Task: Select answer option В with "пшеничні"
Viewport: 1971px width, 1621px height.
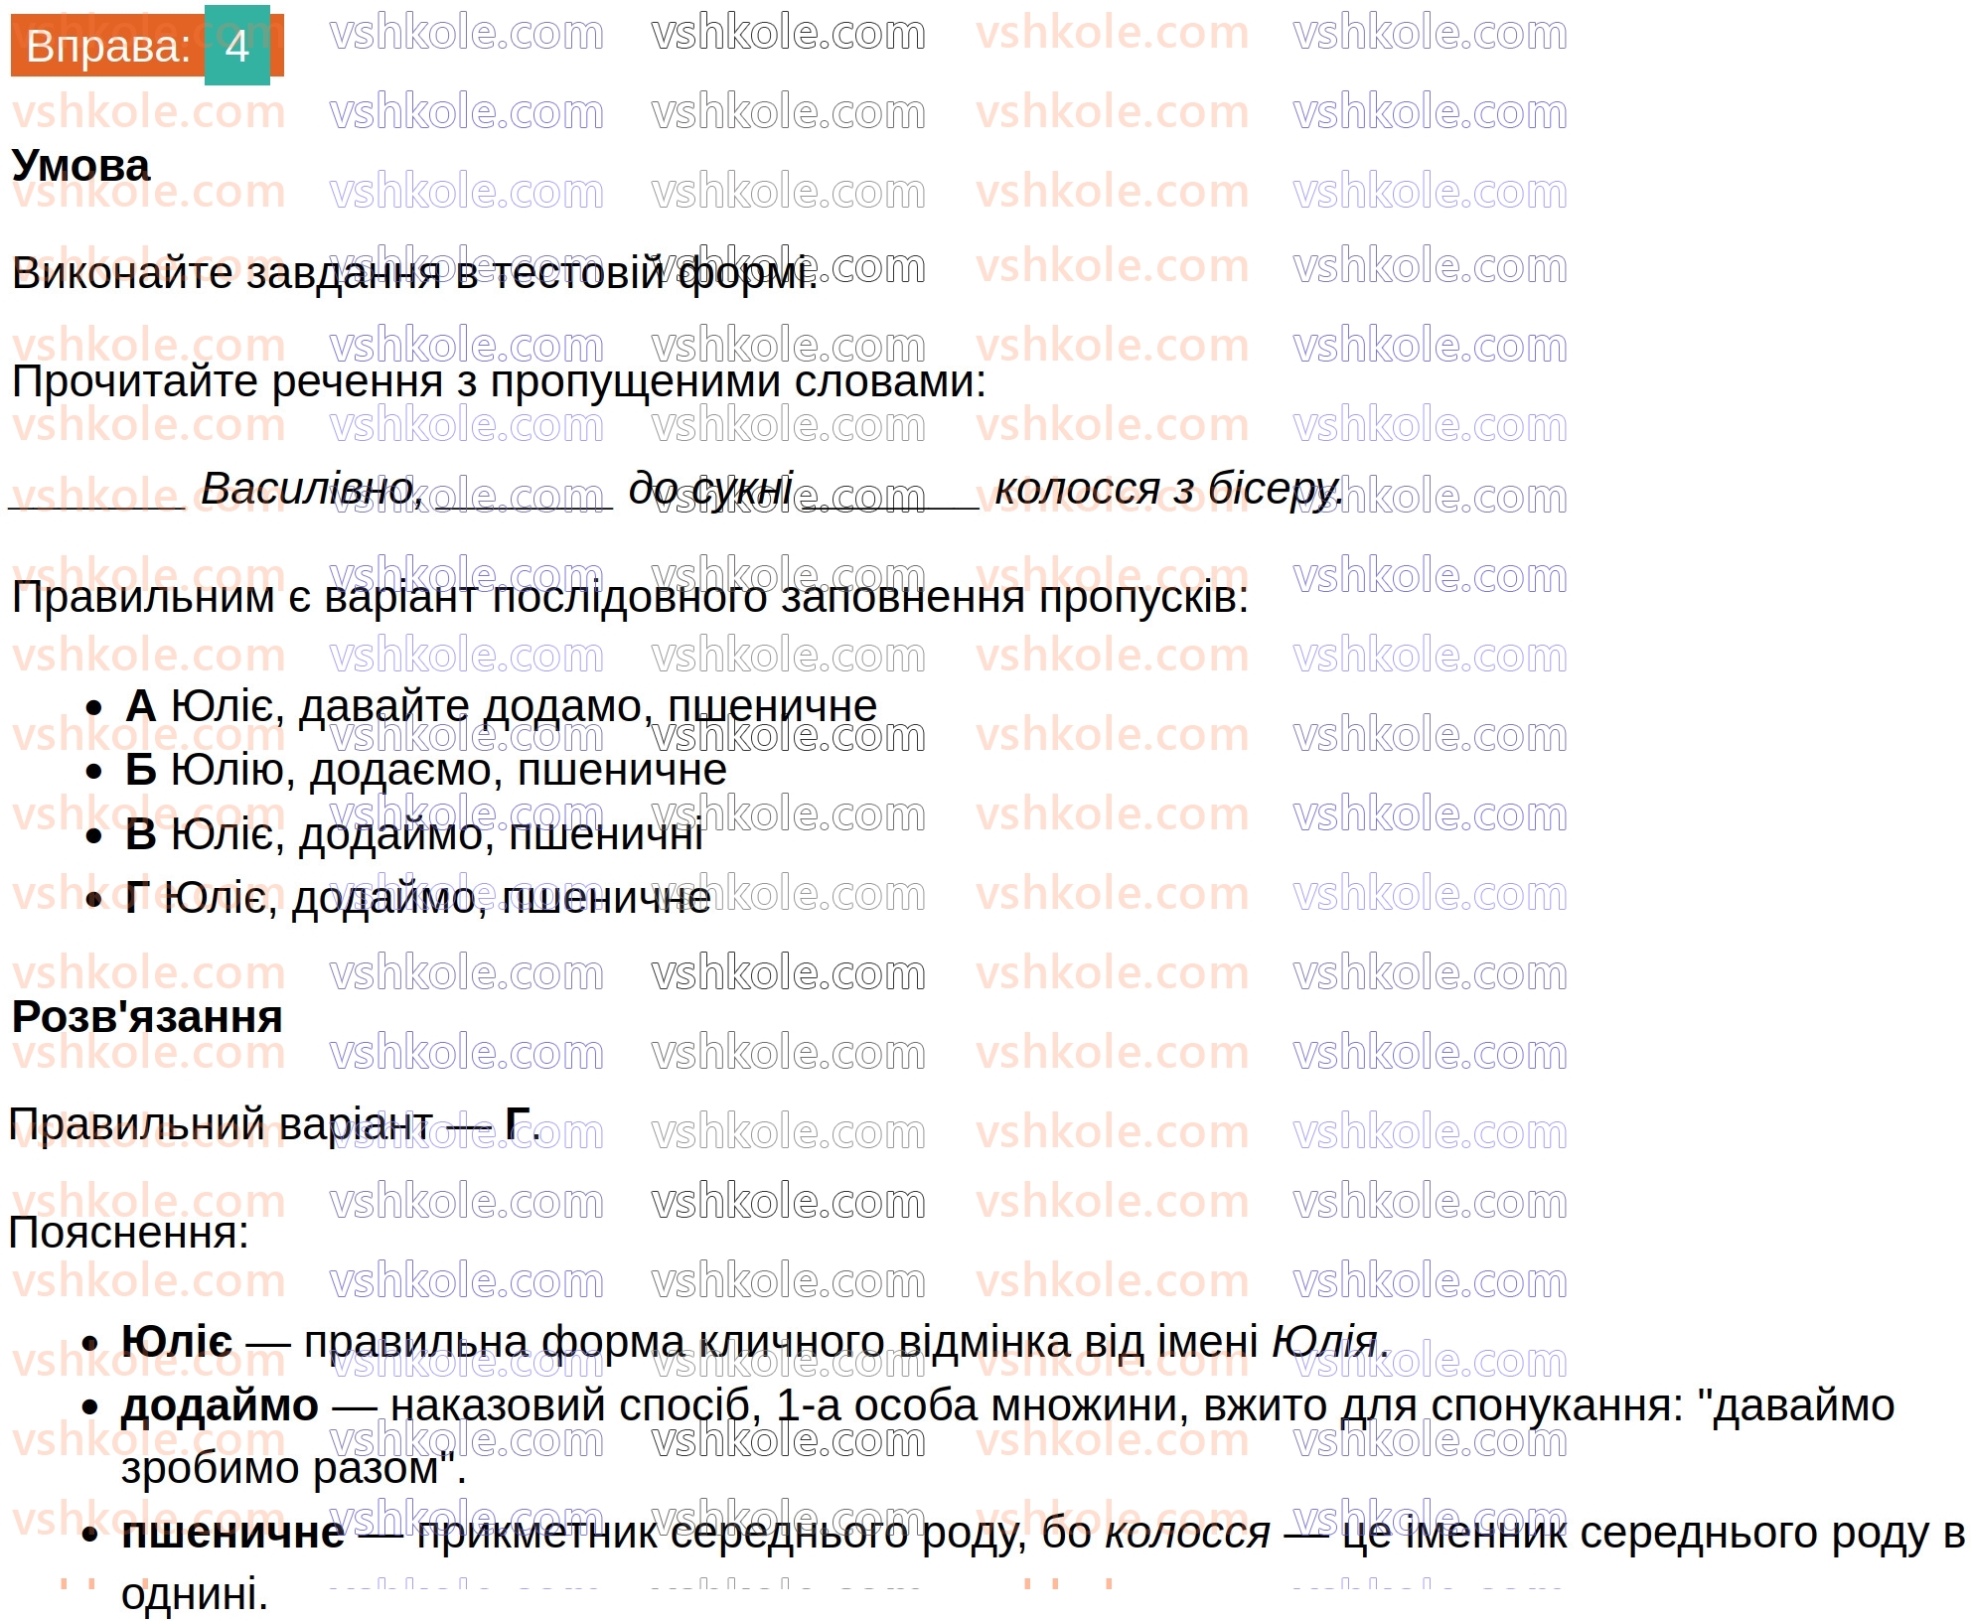Action: tap(414, 834)
